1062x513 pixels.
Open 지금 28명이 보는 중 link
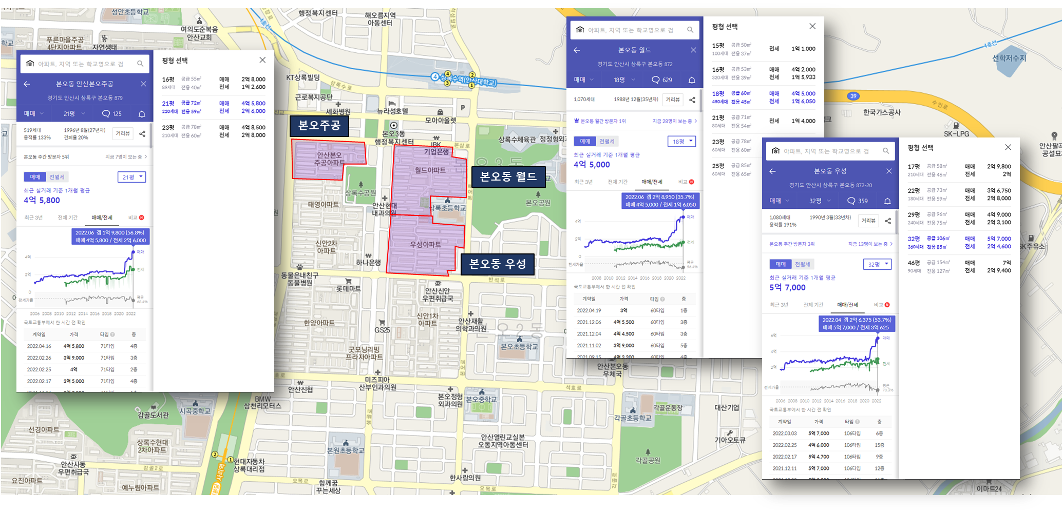(674, 121)
